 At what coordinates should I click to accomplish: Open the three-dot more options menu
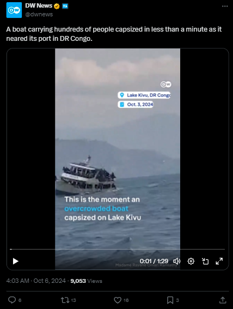point(225,7)
